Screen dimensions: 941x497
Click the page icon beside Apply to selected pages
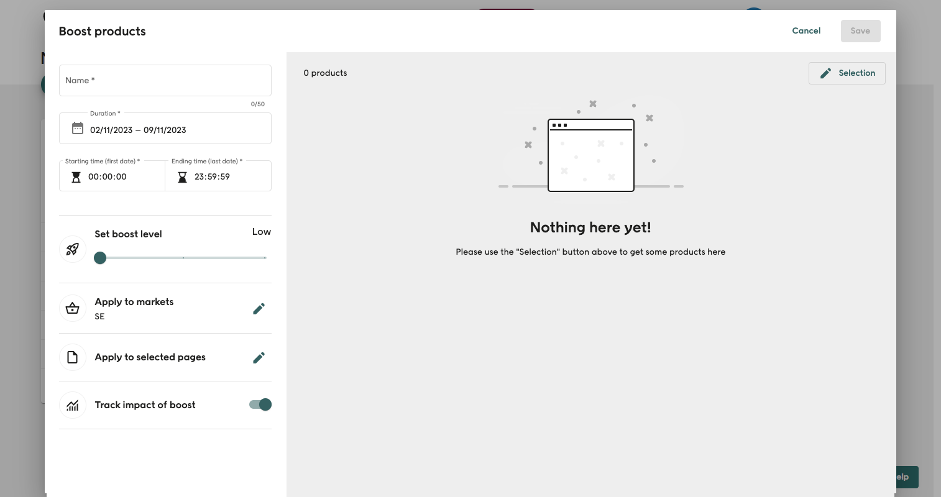coord(73,357)
